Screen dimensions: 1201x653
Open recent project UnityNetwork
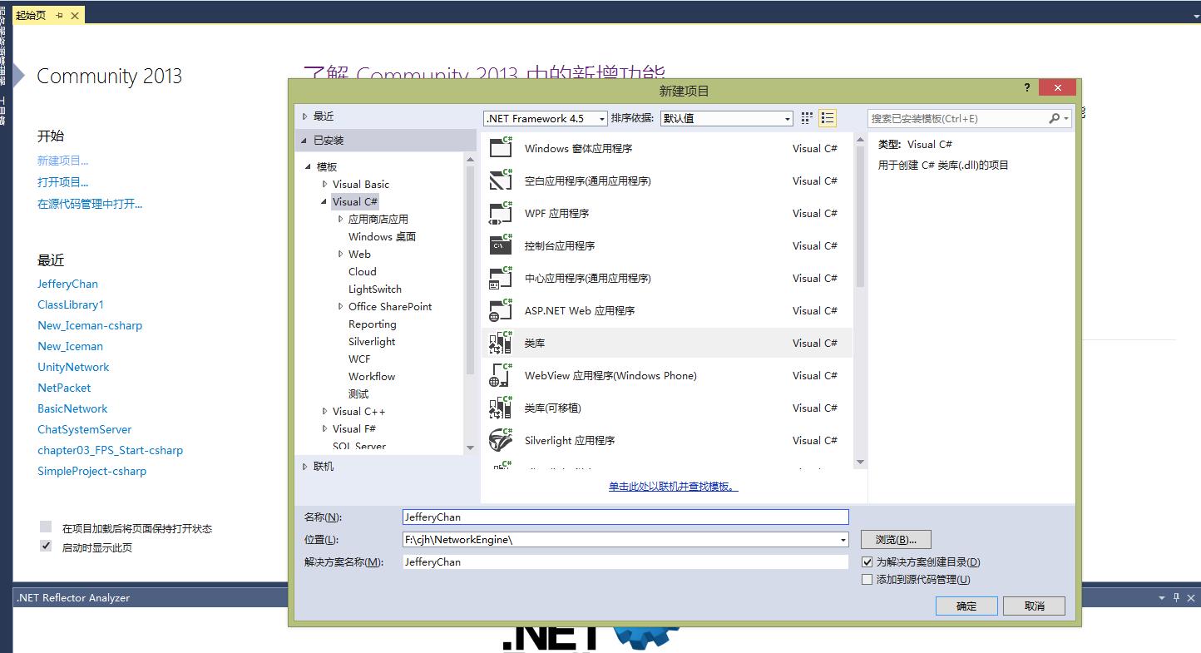pos(73,367)
